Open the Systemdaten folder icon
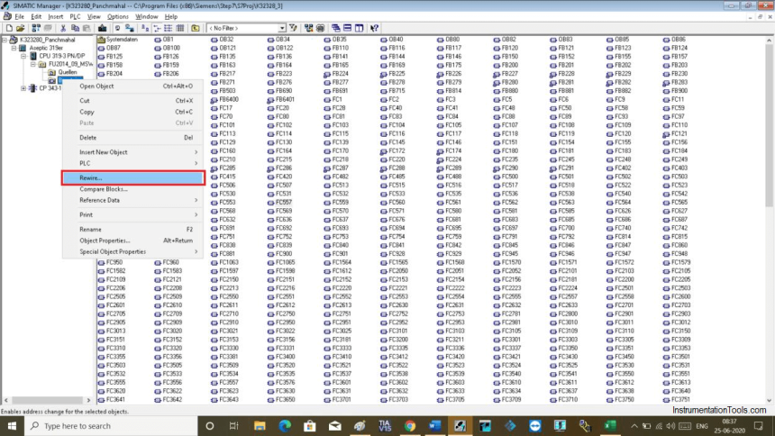The width and height of the screenshot is (775, 436). pos(101,40)
